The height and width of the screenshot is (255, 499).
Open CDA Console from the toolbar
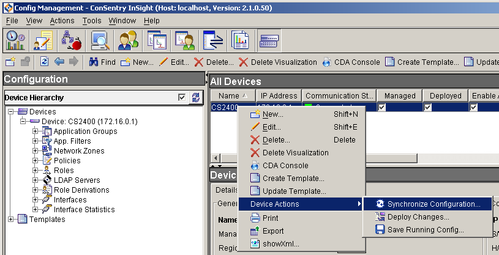click(x=351, y=62)
